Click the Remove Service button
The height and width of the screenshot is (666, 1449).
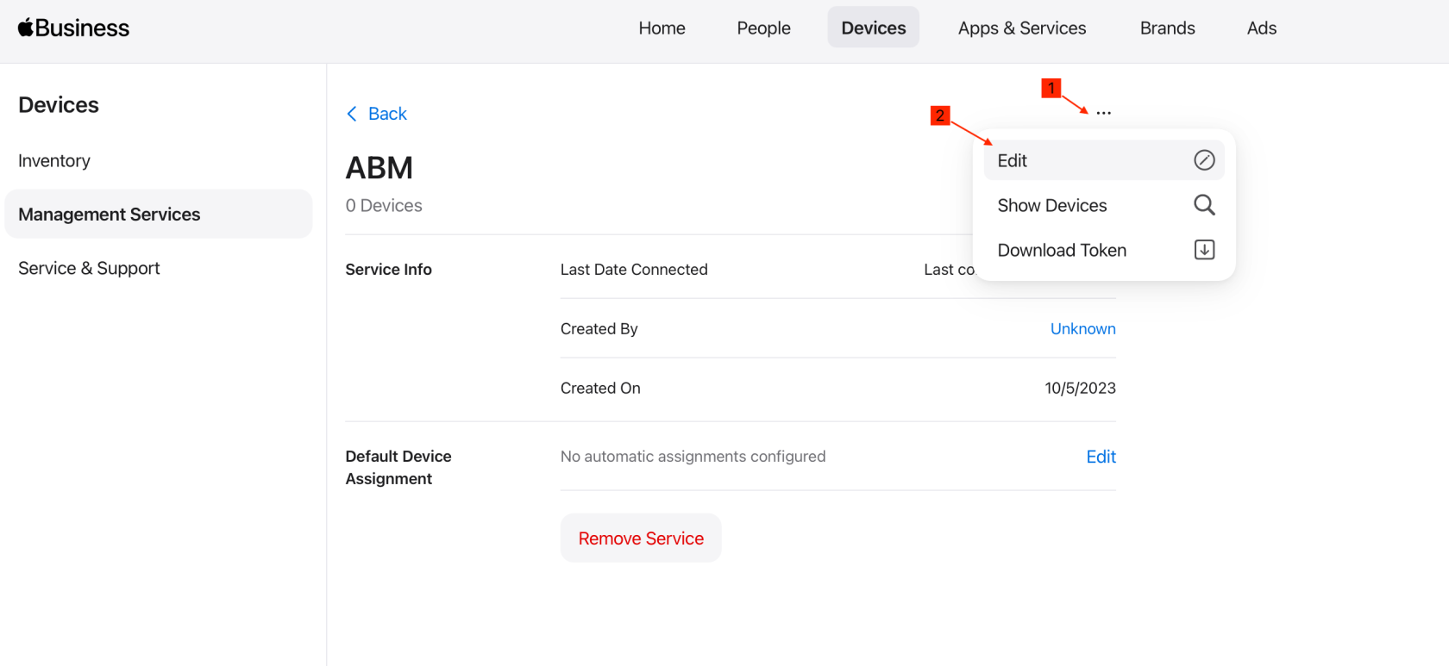(x=641, y=538)
